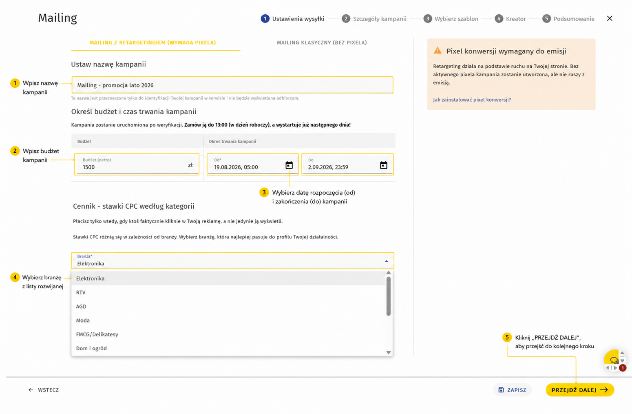Click the step 4 circle in the stepper
The width and height of the screenshot is (632, 414).
pos(499,18)
